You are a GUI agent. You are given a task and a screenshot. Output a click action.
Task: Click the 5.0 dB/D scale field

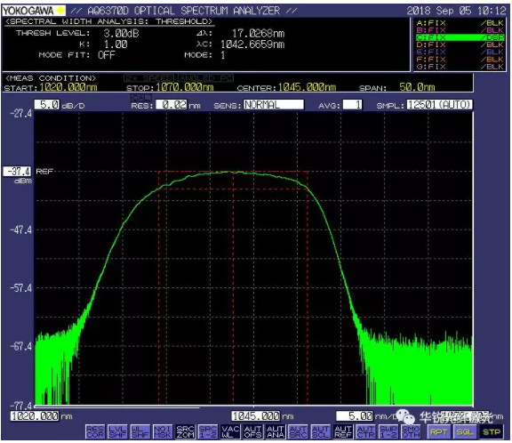[47, 105]
